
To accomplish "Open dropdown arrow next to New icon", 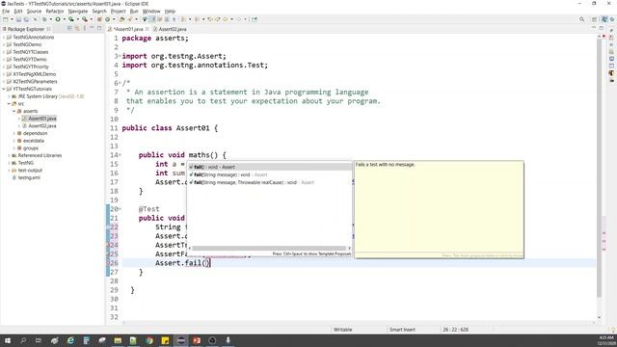I will [x=12, y=19].
